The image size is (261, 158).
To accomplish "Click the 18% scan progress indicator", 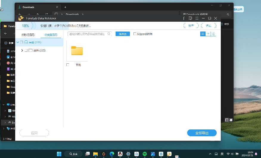I will (25, 26).
